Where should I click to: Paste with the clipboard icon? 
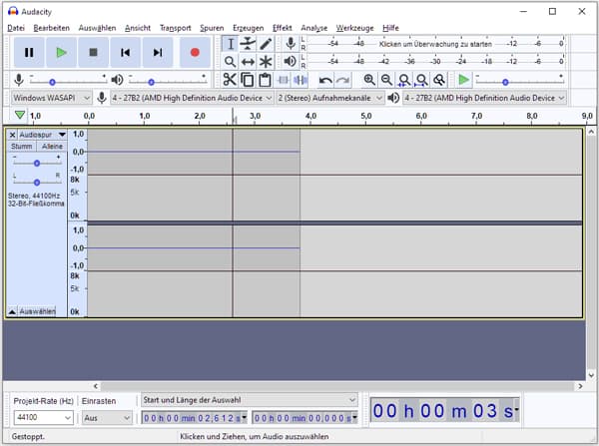[x=265, y=80]
